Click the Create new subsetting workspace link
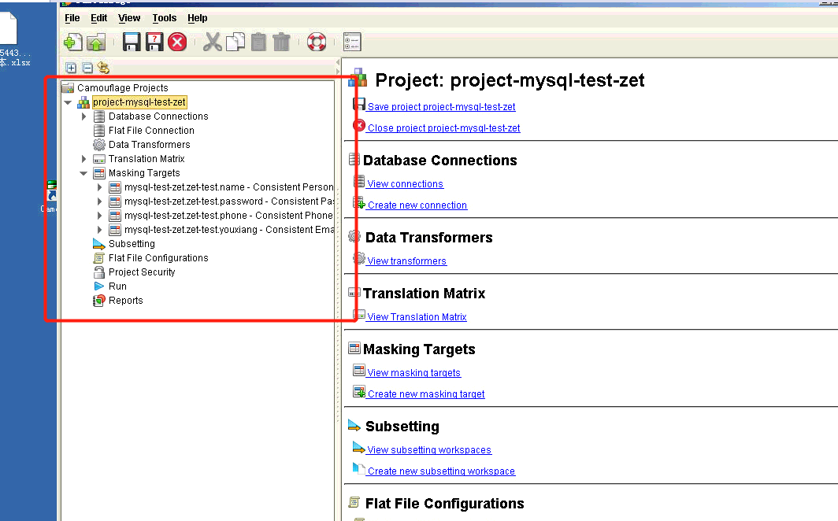 pos(441,471)
